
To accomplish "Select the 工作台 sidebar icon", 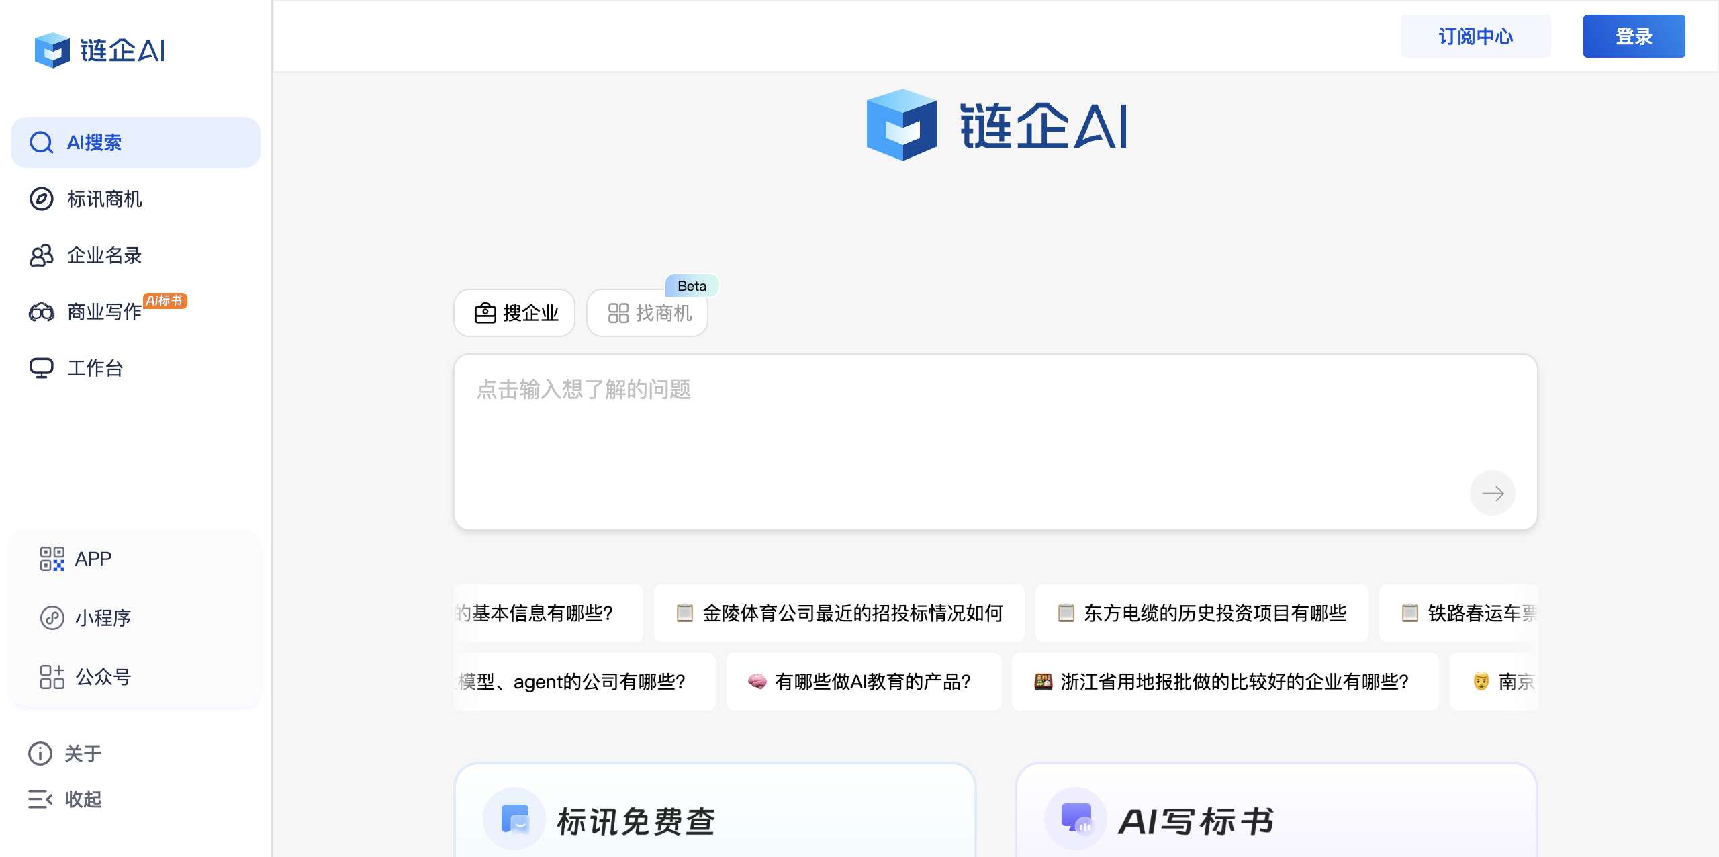I will pos(40,367).
